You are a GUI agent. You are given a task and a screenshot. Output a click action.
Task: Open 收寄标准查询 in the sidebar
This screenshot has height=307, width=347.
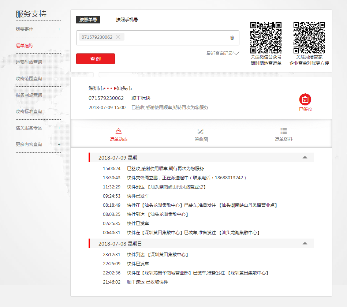tap(29, 112)
